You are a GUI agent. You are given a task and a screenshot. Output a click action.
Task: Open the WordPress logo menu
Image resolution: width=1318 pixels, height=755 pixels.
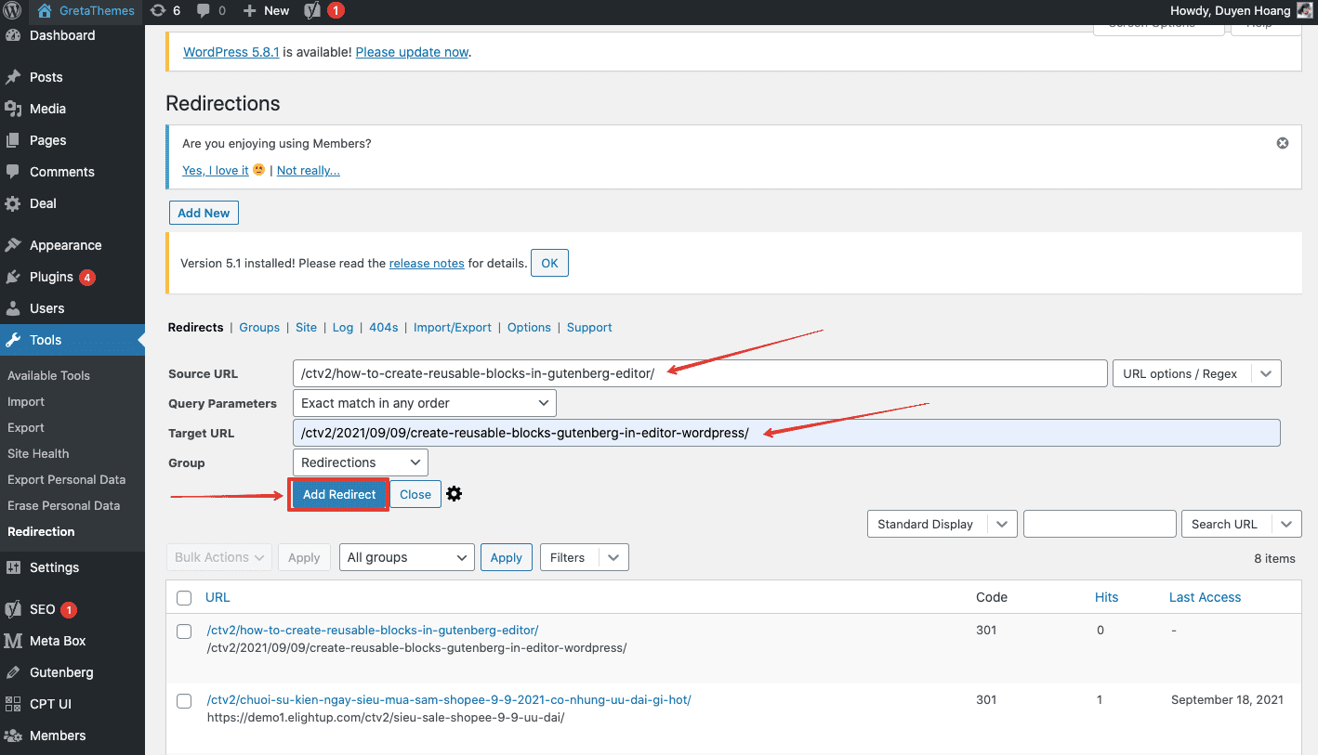14,11
